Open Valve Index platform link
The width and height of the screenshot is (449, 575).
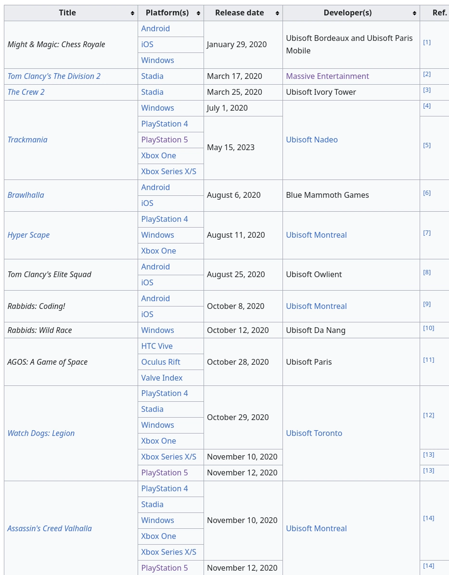162,378
